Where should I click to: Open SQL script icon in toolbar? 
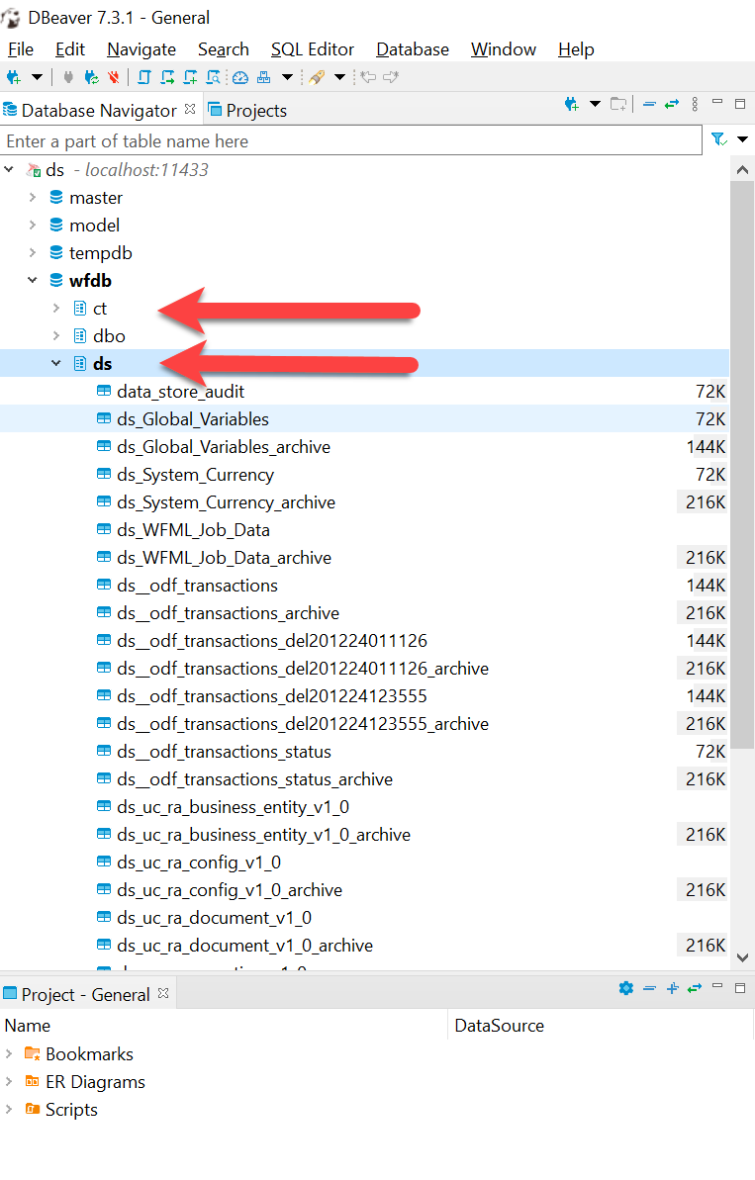[144, 77]
